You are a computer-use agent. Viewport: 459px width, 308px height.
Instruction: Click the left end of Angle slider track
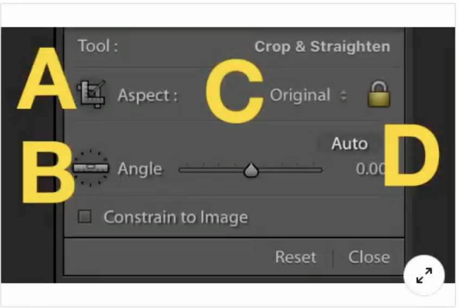181,170
